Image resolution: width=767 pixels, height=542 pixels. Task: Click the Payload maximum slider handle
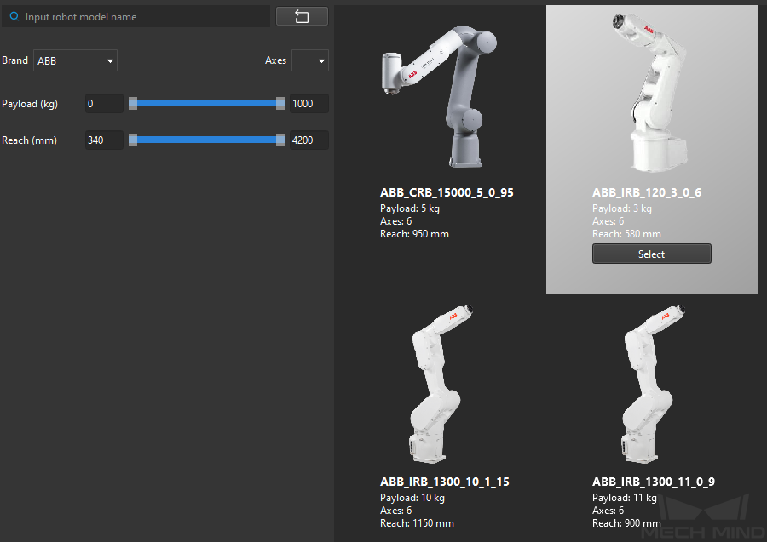(280, 103)
